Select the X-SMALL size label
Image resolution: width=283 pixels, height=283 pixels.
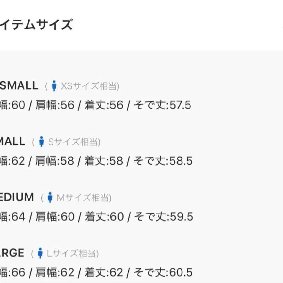coord(19,85)
